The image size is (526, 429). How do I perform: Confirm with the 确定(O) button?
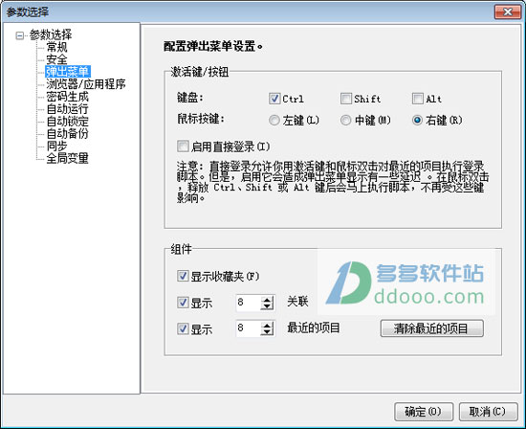pos(424,412)
